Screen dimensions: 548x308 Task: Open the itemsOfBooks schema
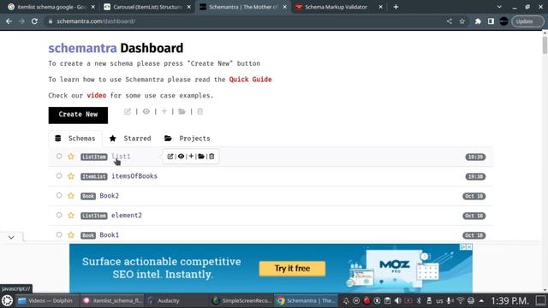point(134,176)
